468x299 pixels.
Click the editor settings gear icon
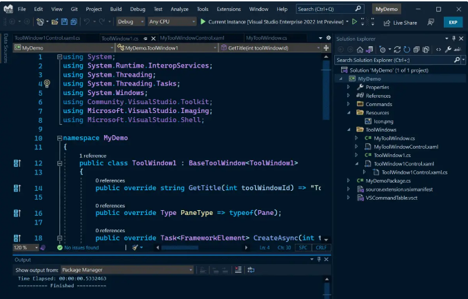(329, 38)
